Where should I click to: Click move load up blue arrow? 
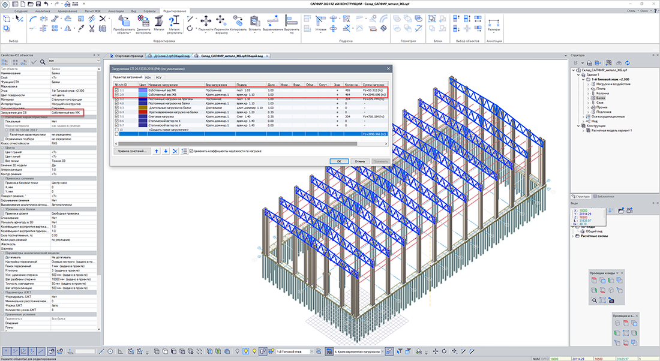(157, 151)
